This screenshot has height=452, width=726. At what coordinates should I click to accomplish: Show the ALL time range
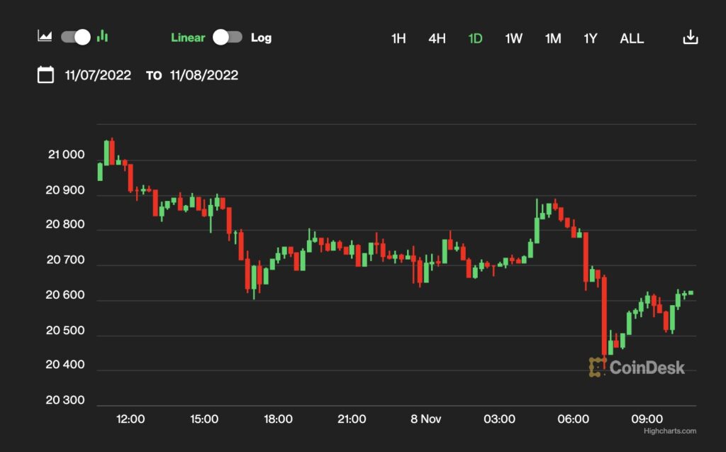(x=632, y=38)
